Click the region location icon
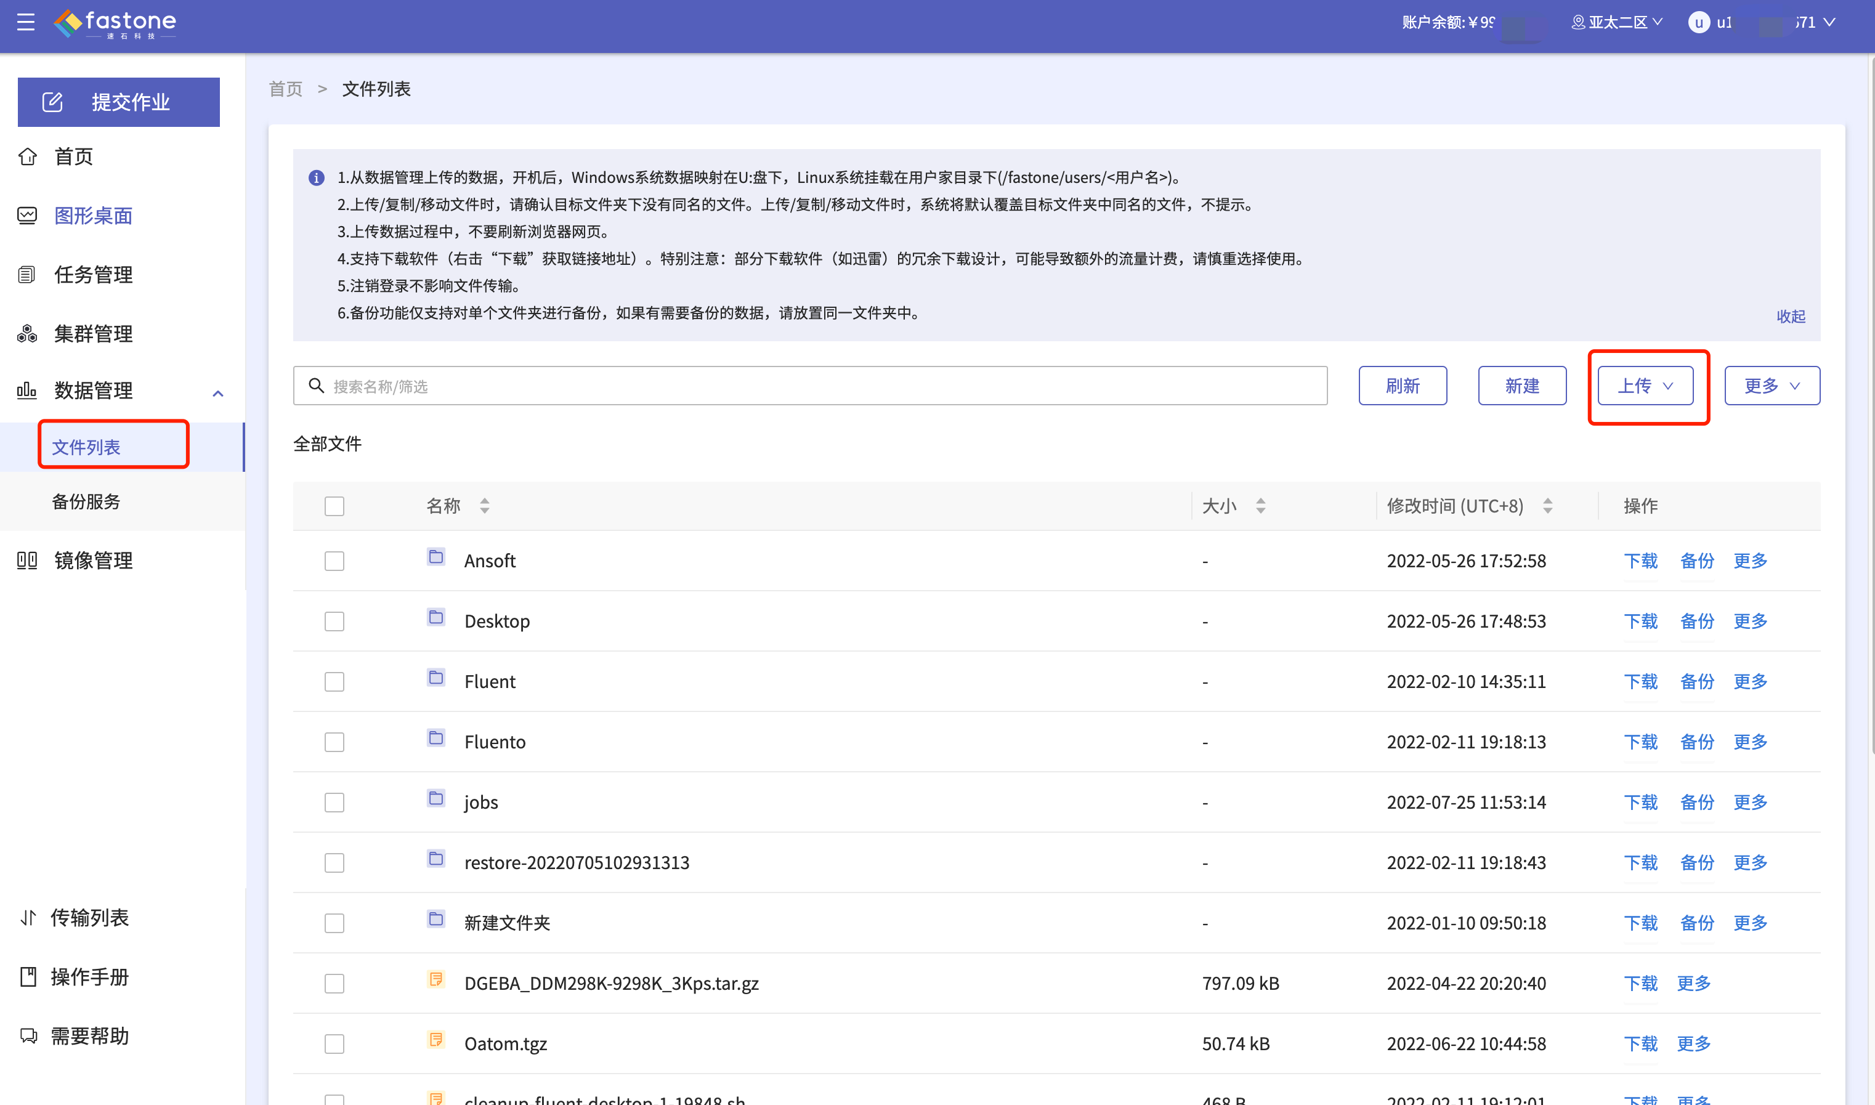 (x=1578, y=22)
